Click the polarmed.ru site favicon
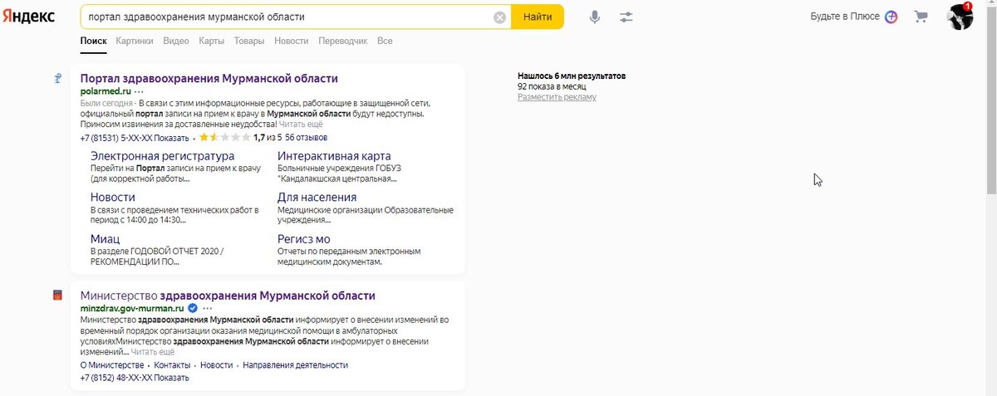Screen dimensions: 997x396 (58, 79)
